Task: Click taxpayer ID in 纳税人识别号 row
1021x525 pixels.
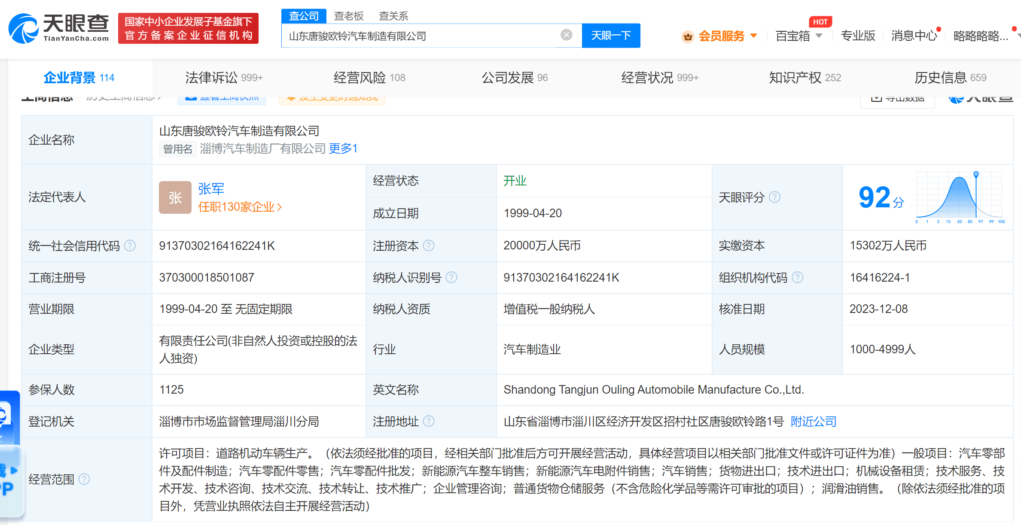Action: tap(561, 277)
